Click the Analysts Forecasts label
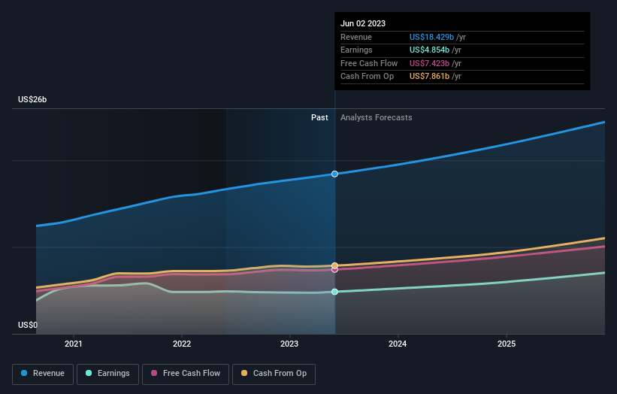Viewport: 617px width, 394px height. [377, 117]
